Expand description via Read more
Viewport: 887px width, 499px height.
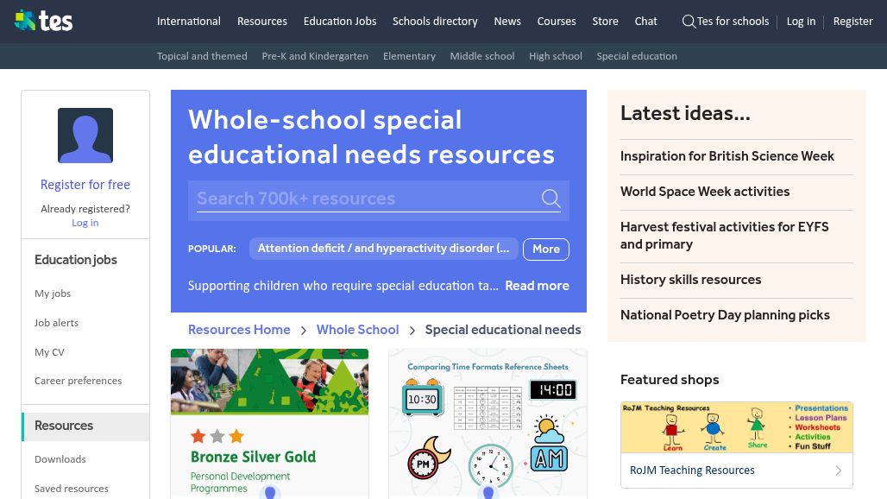(537, 286)
